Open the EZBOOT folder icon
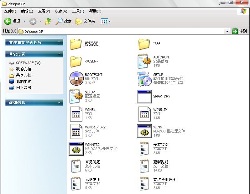The width and height of the screenshot is (250, 194). (x=76, y=44)
